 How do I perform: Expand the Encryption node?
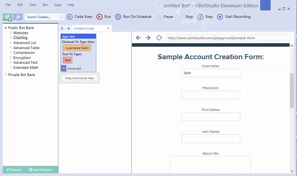tap(11, 57)
